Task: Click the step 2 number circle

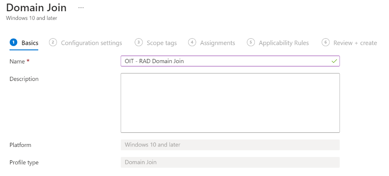Action: tap(53, 42)
